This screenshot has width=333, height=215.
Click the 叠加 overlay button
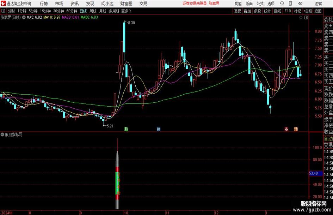(x=247, y=11)
